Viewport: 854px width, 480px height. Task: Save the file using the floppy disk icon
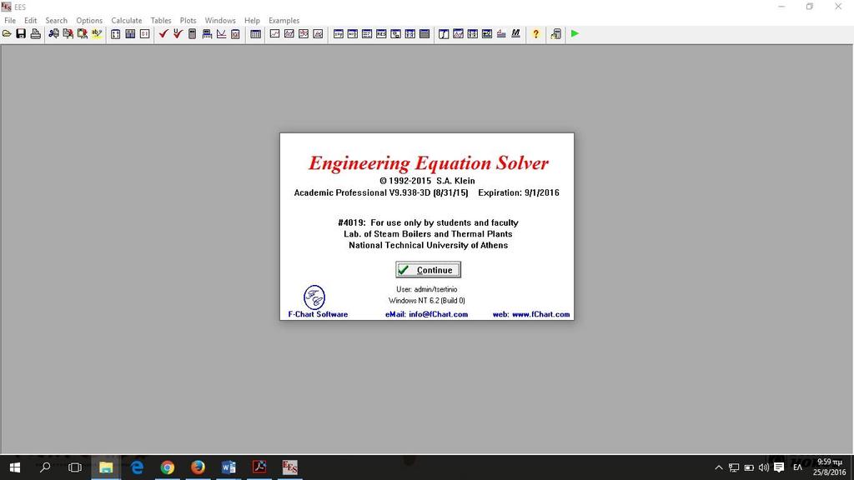21,33
